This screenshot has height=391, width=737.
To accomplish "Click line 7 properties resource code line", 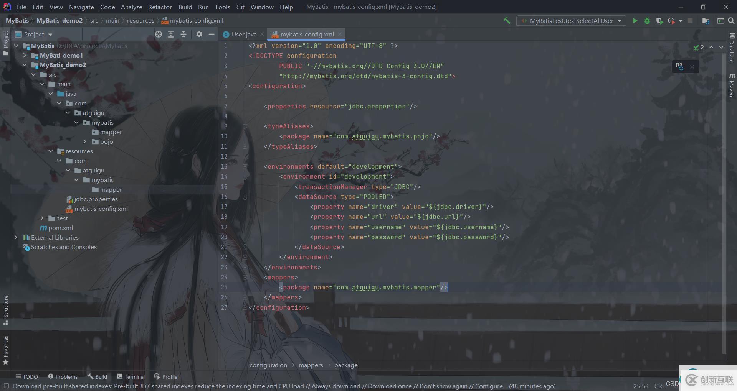I will tap(340, 106).
